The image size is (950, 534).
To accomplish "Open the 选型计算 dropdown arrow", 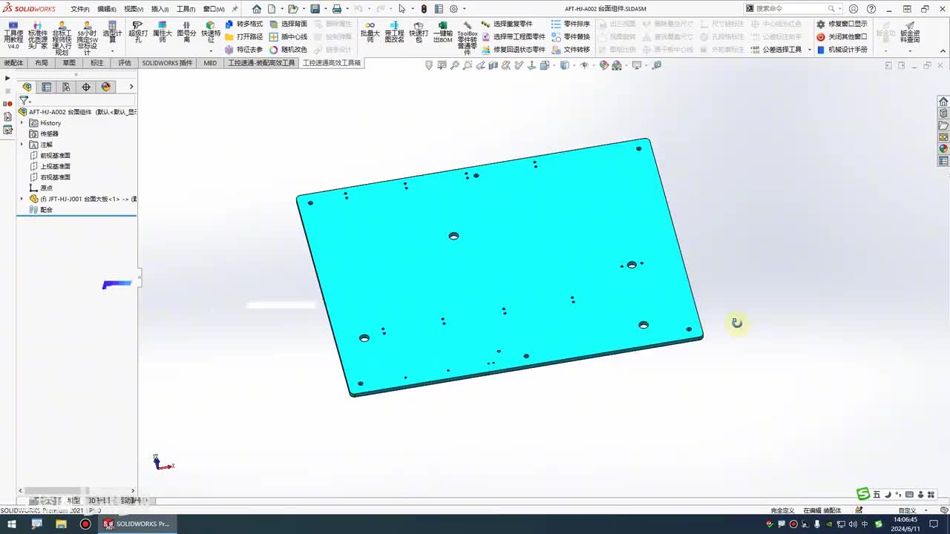I will (112, 50).
